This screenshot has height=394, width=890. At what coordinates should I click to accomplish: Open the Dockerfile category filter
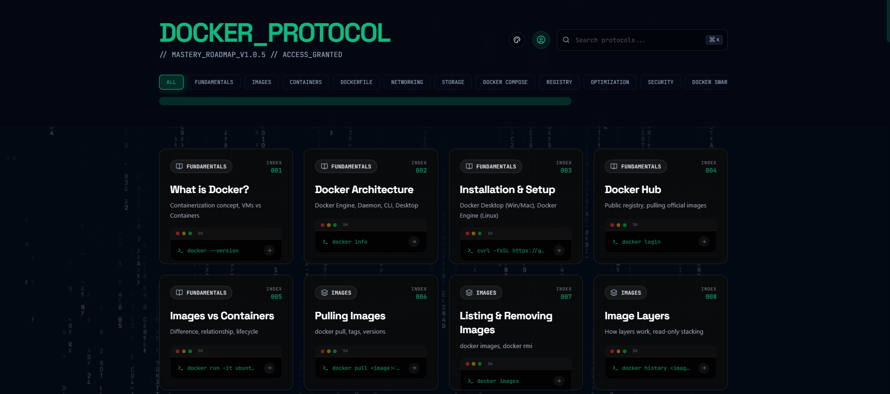coord(356,82)
